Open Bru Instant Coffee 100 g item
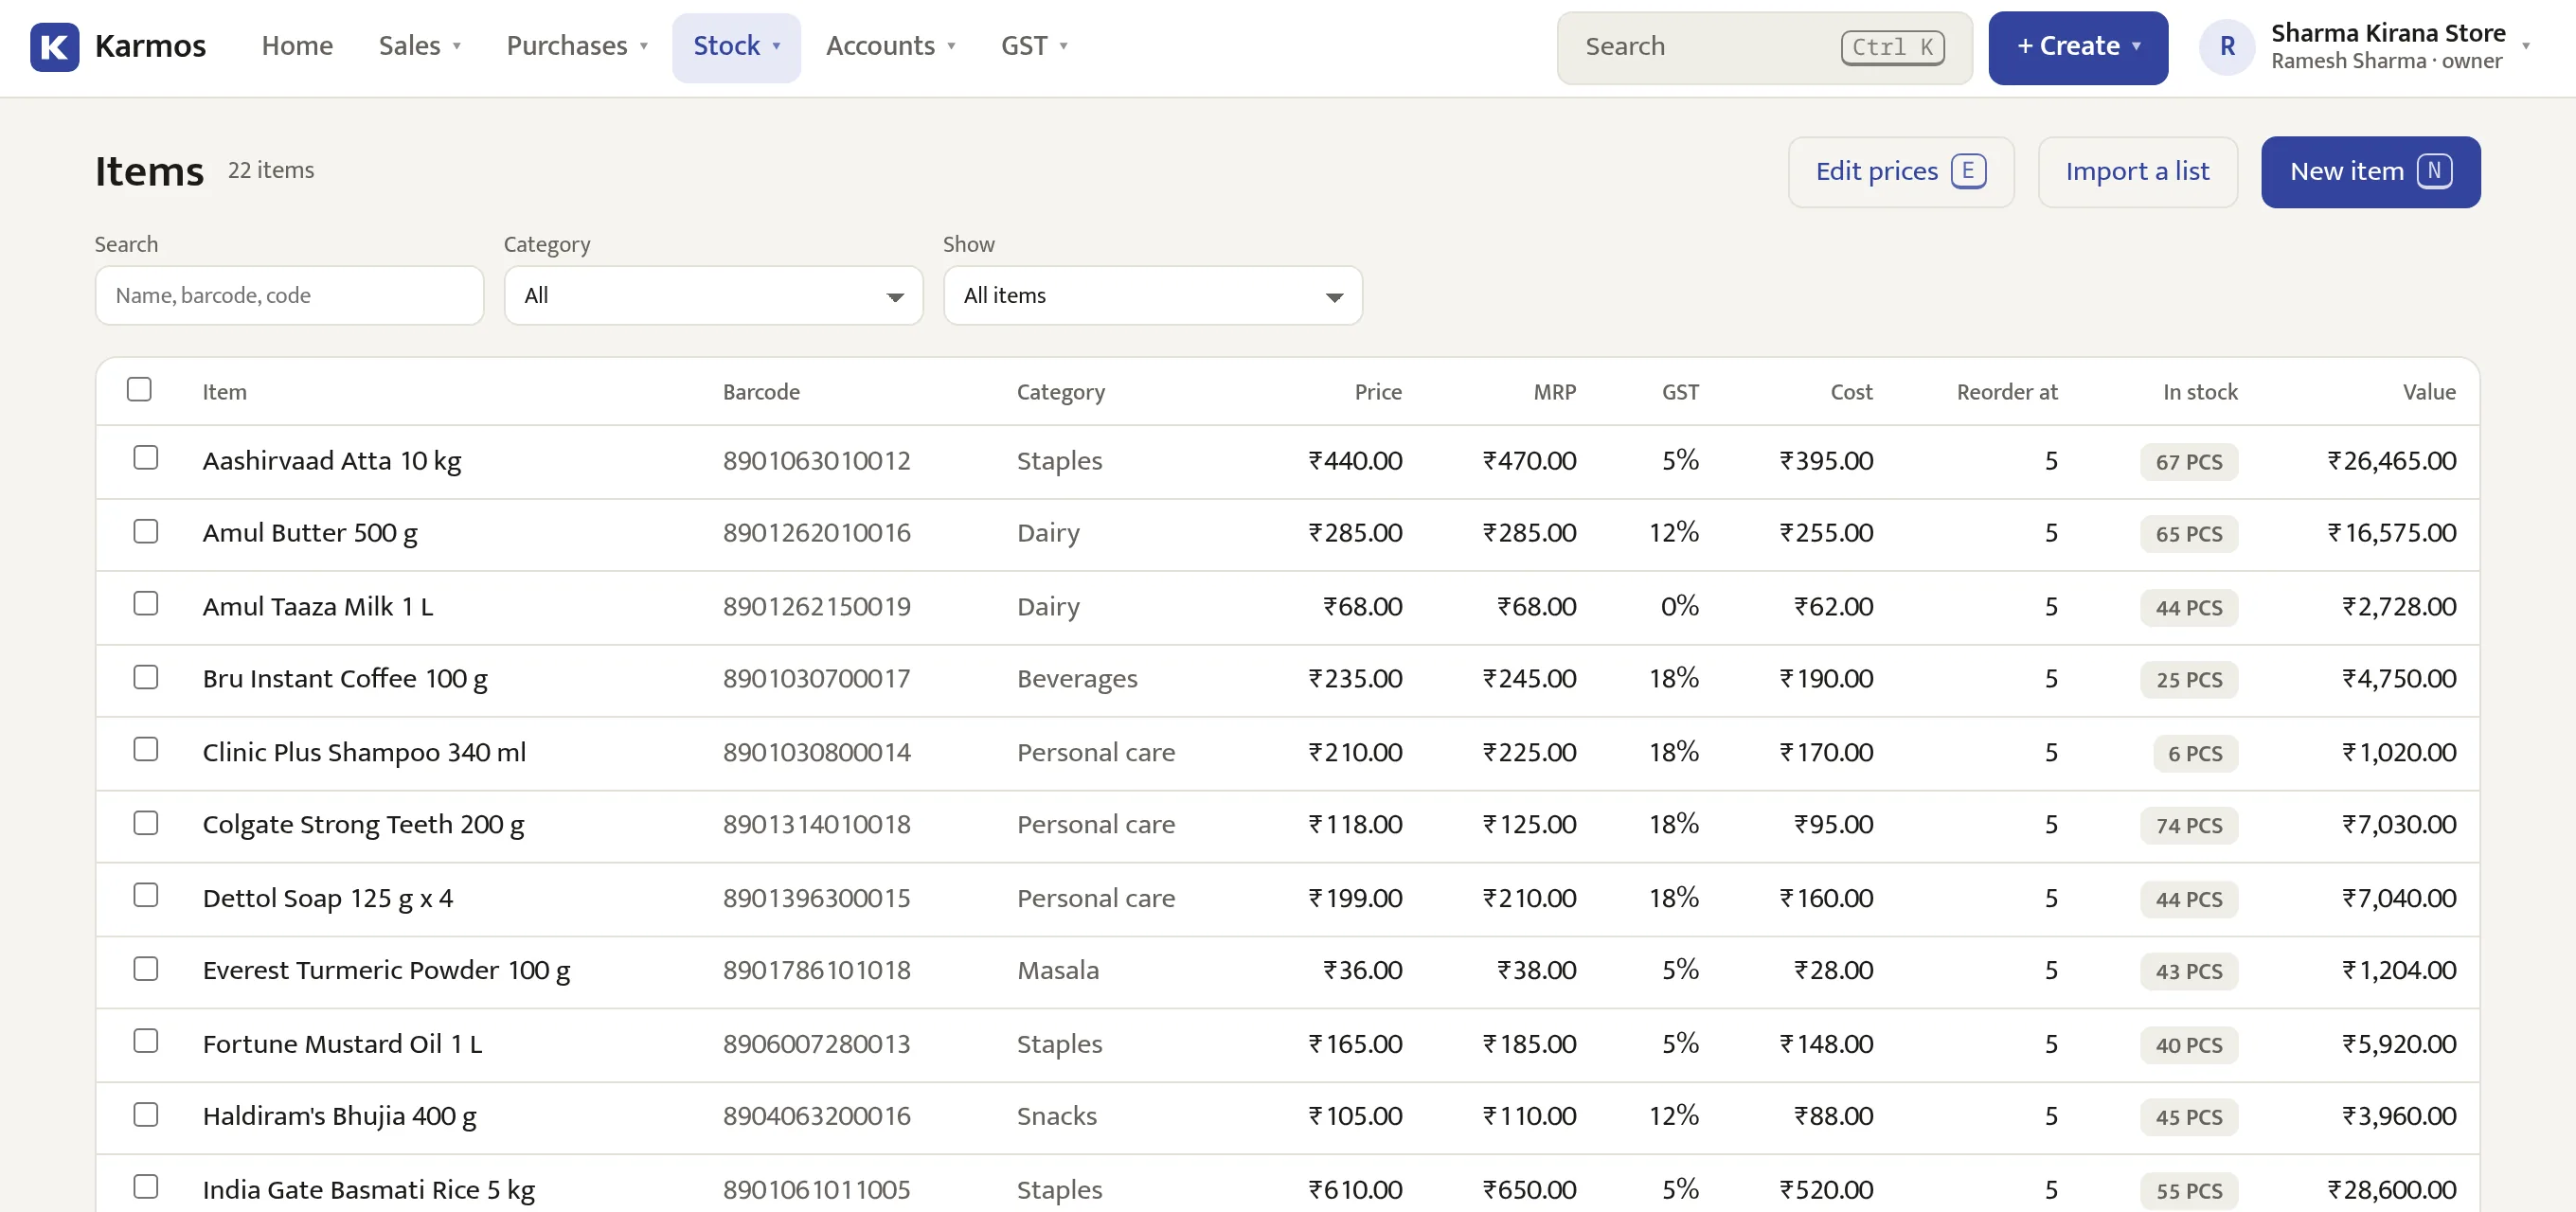2576x1212 pixels. coord(344,679)
